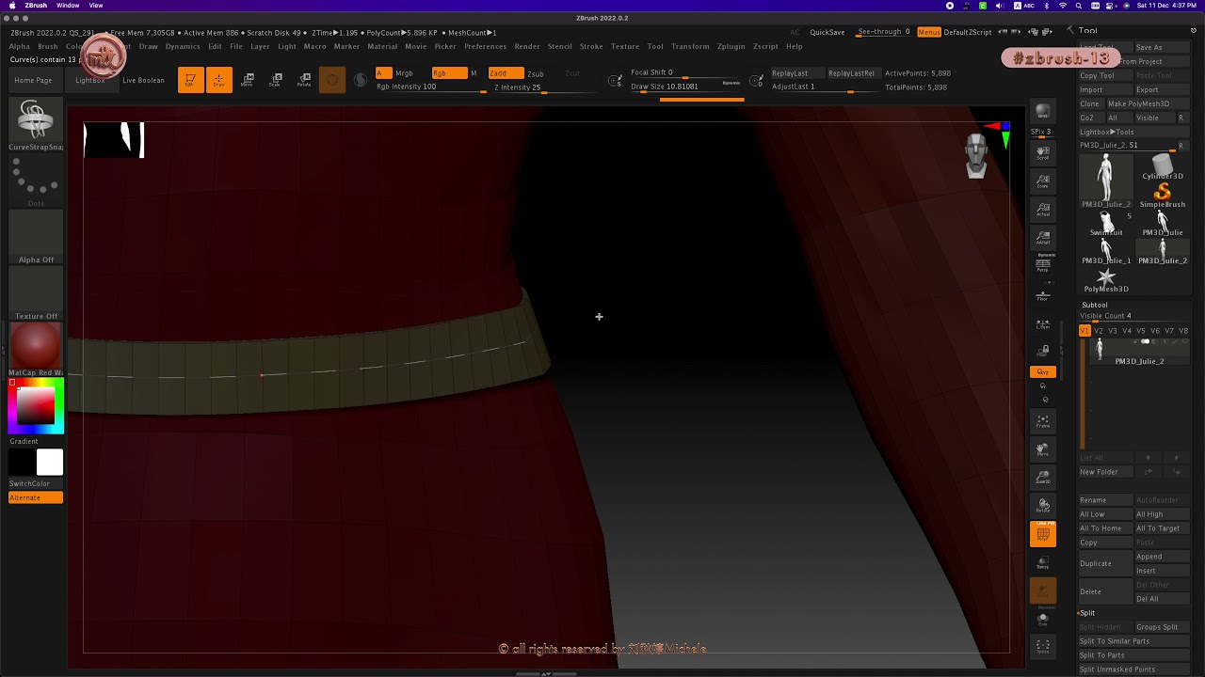Viewport: 1205px width, 677px height.
Task: Open the CurveStrapSnap brush thumbnail
Action: 36,125
